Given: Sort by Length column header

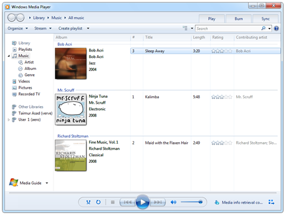Looking at the screenshot, I should (x=201, y=37).
